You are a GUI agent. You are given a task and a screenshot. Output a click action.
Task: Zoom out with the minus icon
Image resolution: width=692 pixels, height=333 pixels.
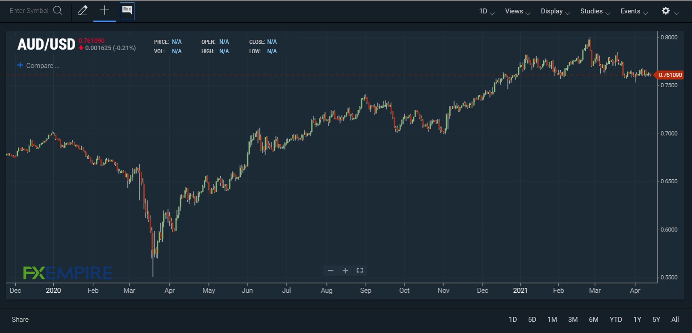pyautogui.click(x=331, y=270)
